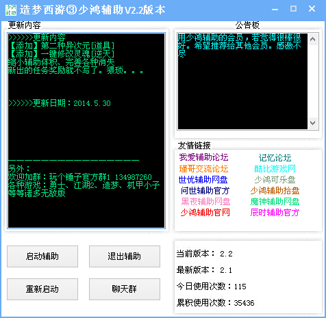Close the 少鸿辅助 window
326x318 pixels.
tap(312, 9)
